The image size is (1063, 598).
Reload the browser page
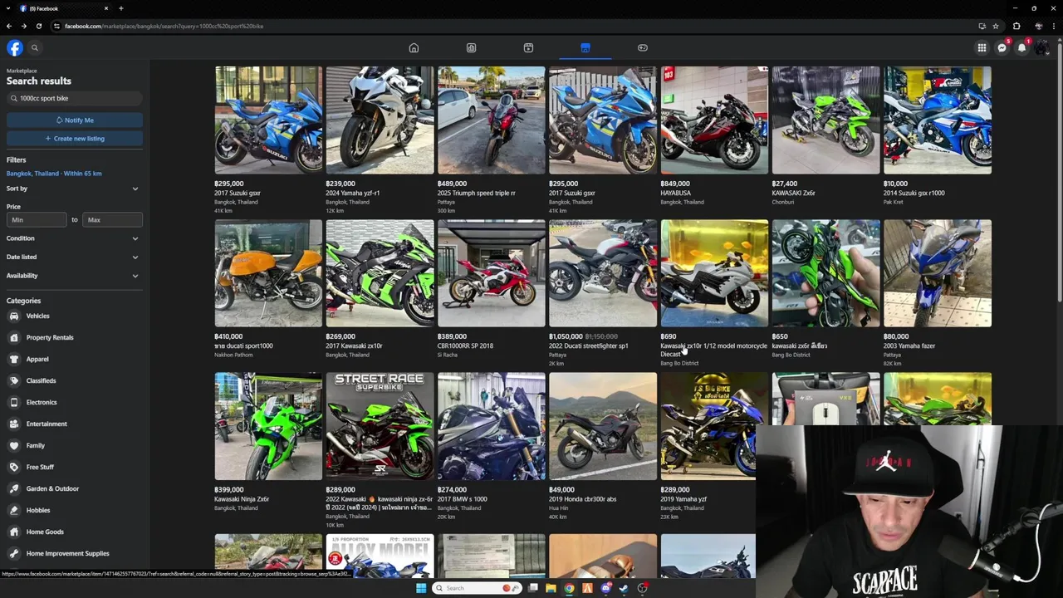pyautogui.click(x=37, y=26)
